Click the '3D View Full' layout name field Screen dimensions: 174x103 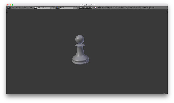(44, 8)
